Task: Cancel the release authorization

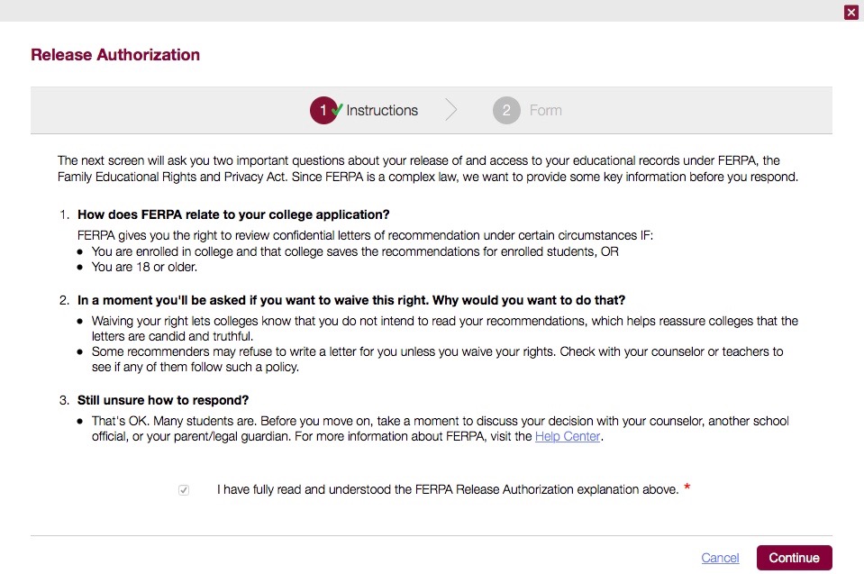Action: pos(720,558)
